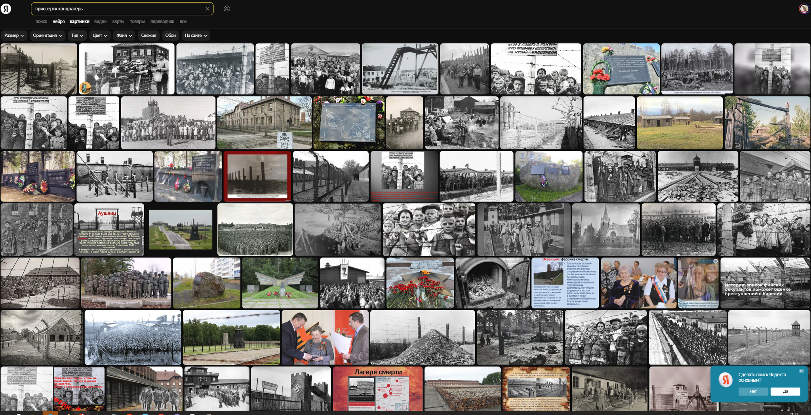Open the boulder near apartment building thumbnail
Image resolution: width=811 pixels, height=415 pixels.
(207, 283)
